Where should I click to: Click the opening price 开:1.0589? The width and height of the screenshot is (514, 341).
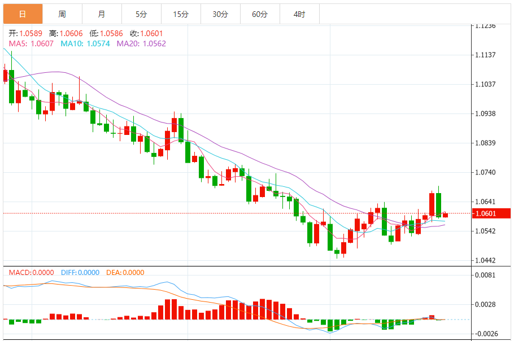point(25,33)
